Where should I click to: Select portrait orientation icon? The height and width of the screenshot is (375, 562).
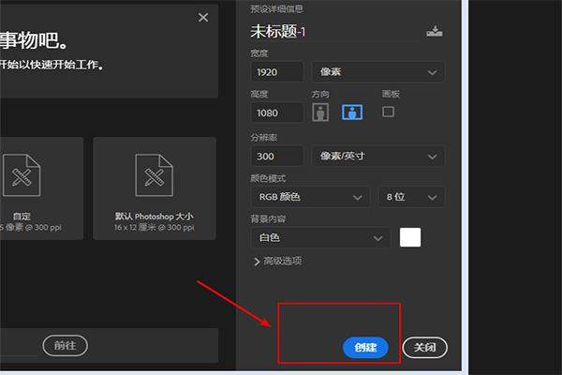click(x=320, y=112)
